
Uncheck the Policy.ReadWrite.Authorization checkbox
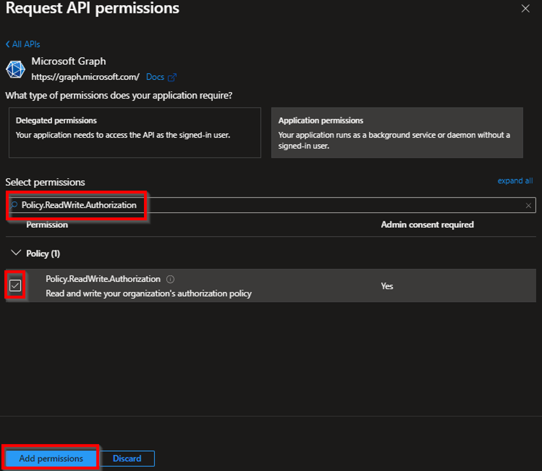(x=15, y=286)
